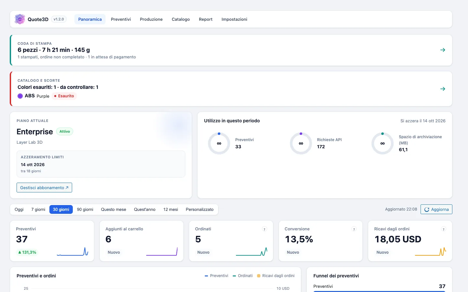This screenshot has width=468, height=292.
Task: Switch to the Produzione tab
Action: [x=151, y=19]
